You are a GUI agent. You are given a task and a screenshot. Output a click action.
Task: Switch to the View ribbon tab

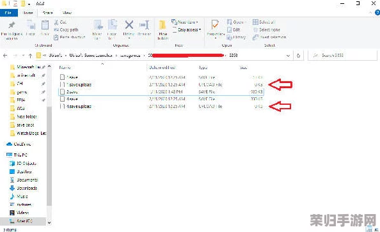pyautogui.click(x=67, y=13)
